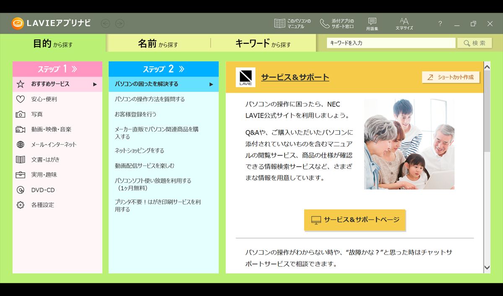Select the briefcase icon for 実用・趣味
This screenshot has height=296, width=503.
20,175
